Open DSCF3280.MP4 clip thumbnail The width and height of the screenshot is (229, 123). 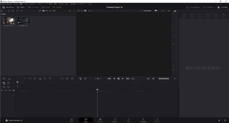(23, 21)
